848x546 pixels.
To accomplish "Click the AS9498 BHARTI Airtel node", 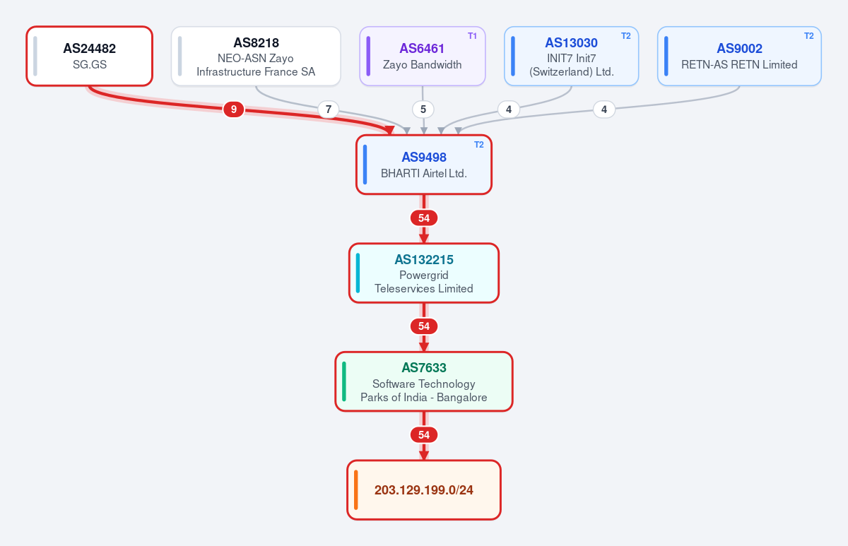I will [x=424, y=165].
